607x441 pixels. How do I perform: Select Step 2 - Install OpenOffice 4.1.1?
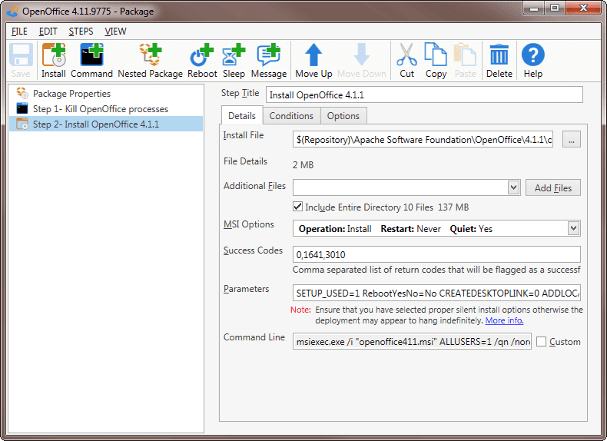[106, 124]
